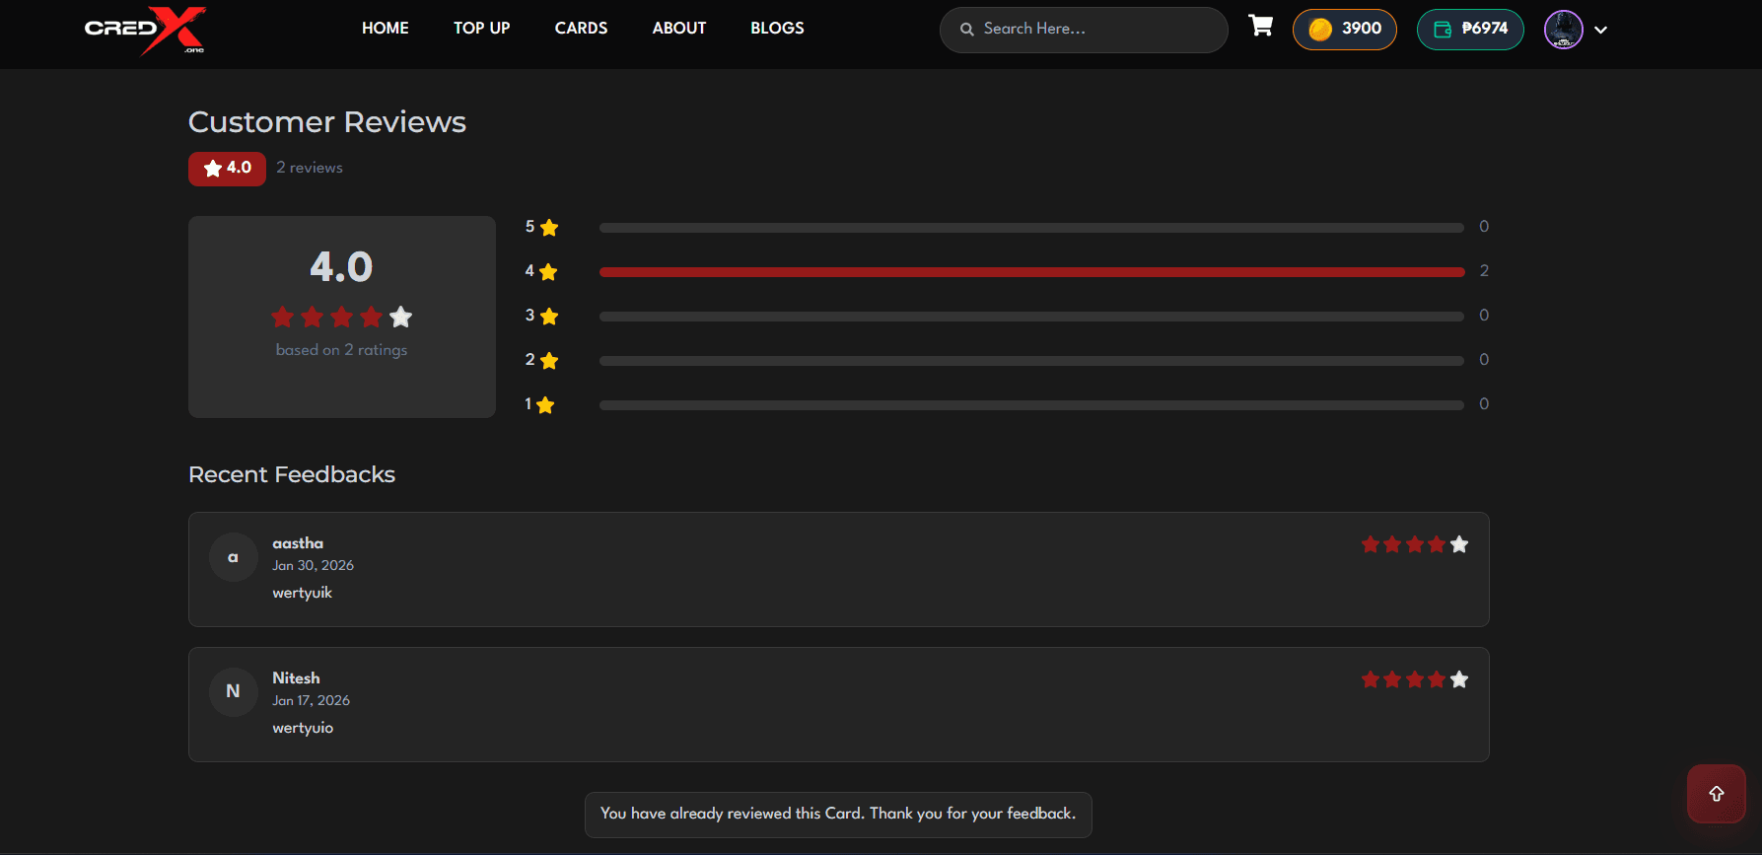The width and height of the screenshot is (1762, 855).
Task: Click the star in 4.0 rating badge
Action: (212, 169)
